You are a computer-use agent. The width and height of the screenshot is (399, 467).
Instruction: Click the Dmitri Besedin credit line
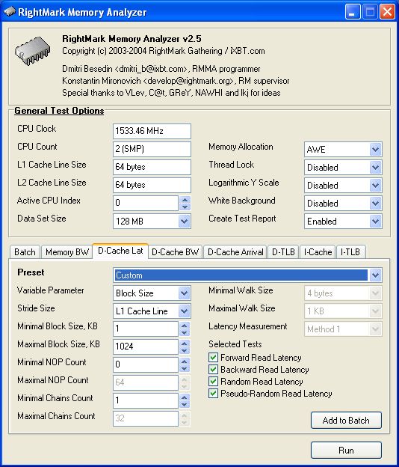pyautogui.click(x=161, y=69)
